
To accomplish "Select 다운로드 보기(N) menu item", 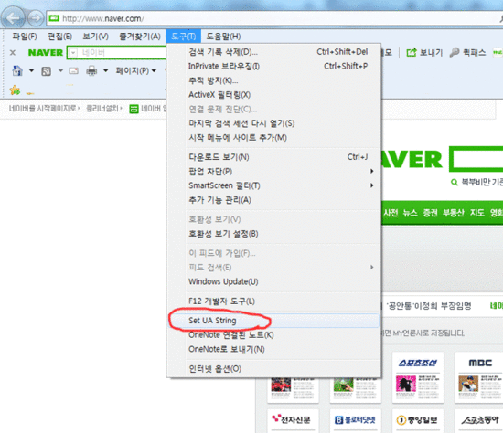I will coord(273,157).
